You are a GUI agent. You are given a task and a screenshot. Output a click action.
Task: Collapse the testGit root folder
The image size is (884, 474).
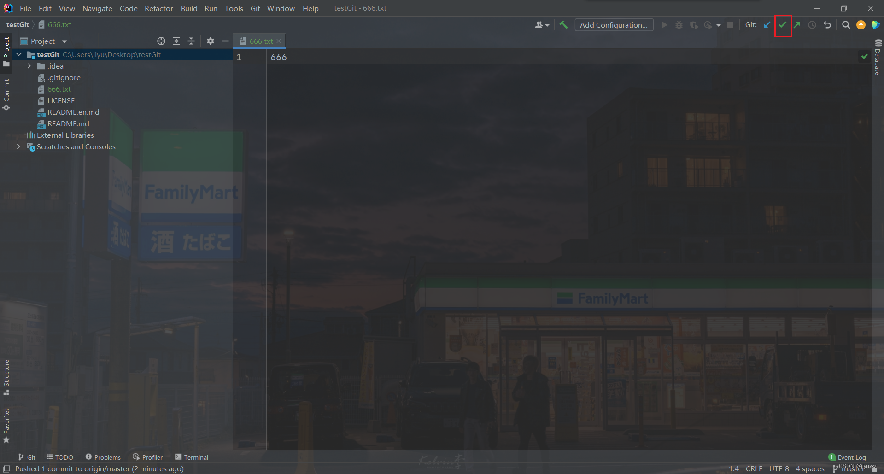tap(19, 54)
